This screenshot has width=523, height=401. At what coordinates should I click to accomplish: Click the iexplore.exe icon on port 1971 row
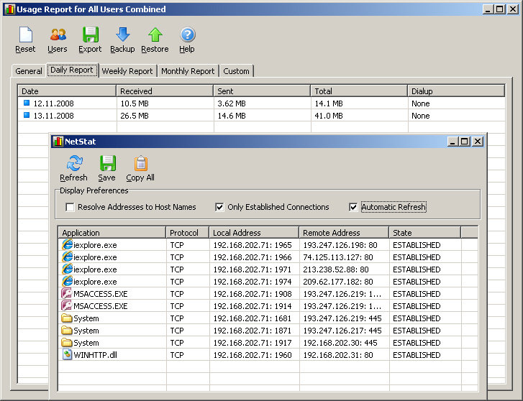(x=67, y=269)
